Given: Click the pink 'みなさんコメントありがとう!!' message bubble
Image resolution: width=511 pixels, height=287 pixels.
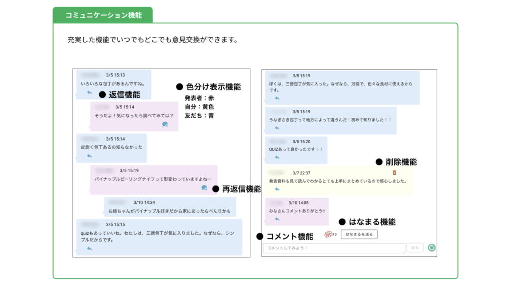Looking at the screenshot, I should point(297,211).
